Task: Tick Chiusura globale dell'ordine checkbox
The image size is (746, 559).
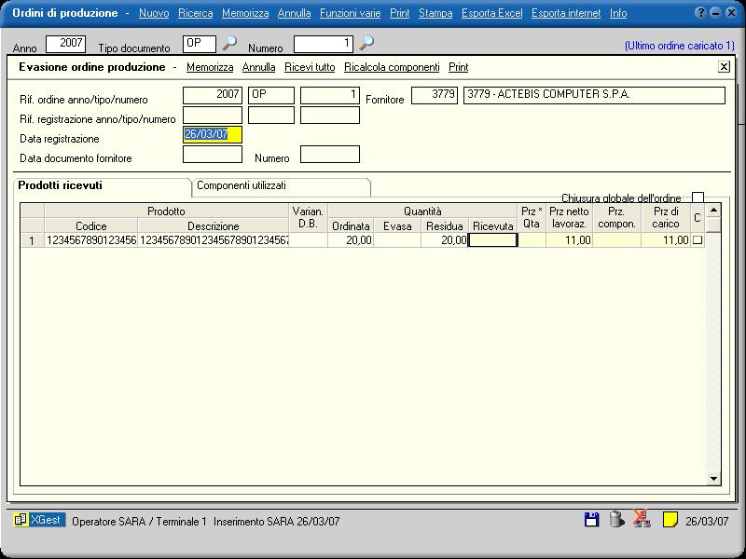Action: 698,198
